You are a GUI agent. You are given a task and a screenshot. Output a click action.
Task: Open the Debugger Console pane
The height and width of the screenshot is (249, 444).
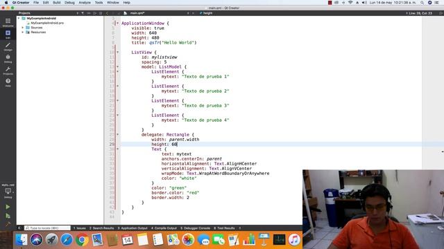(x=196, y=228)
